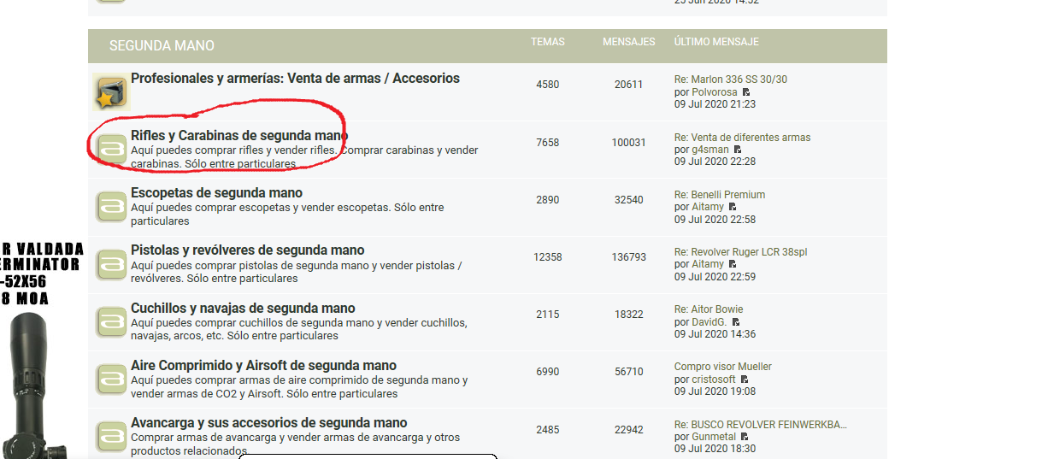Open Escopetas de segunda mano forum
1042x459 pixels.
point(216,193)
